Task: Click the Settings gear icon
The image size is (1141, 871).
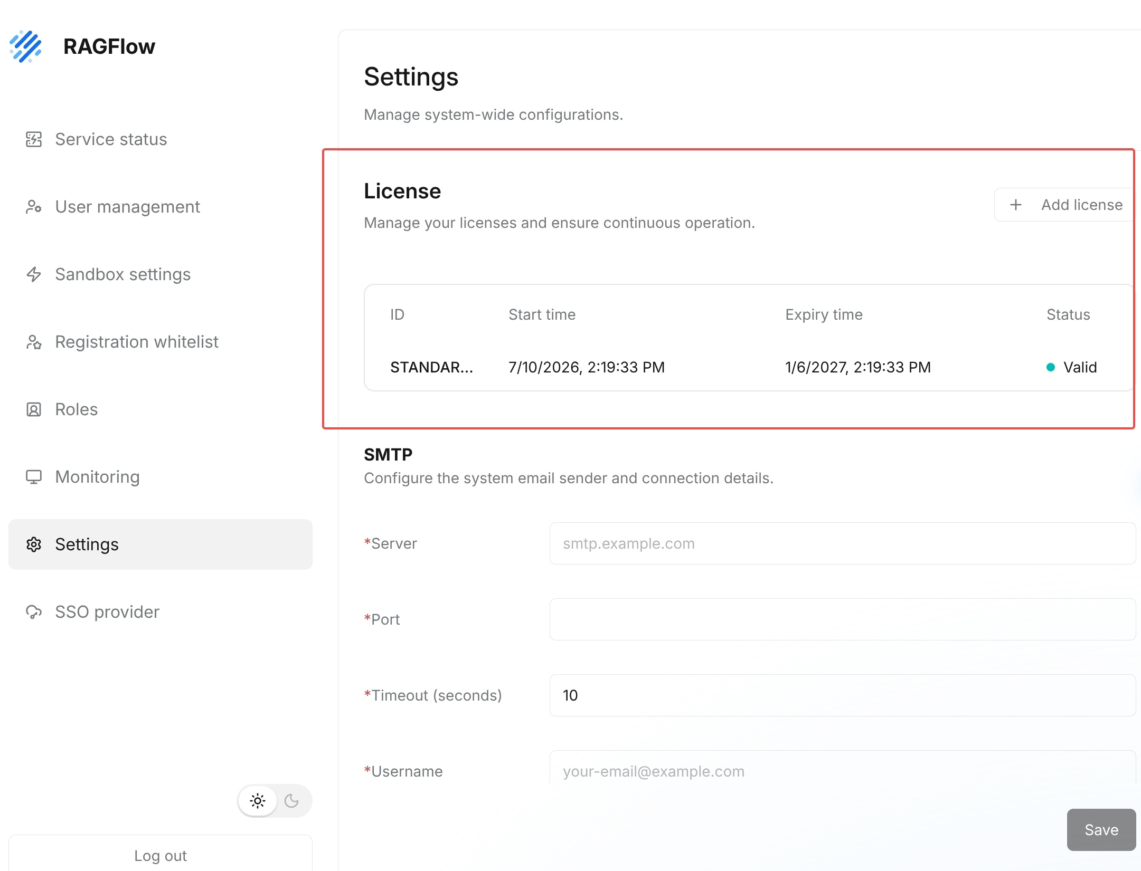Action: 34,544
